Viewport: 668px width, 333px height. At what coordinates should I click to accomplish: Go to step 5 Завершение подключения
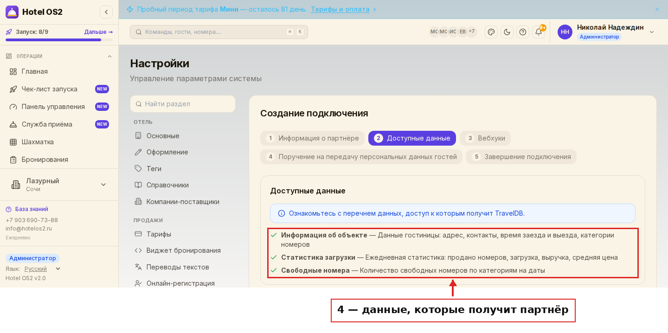click(521, 157)
